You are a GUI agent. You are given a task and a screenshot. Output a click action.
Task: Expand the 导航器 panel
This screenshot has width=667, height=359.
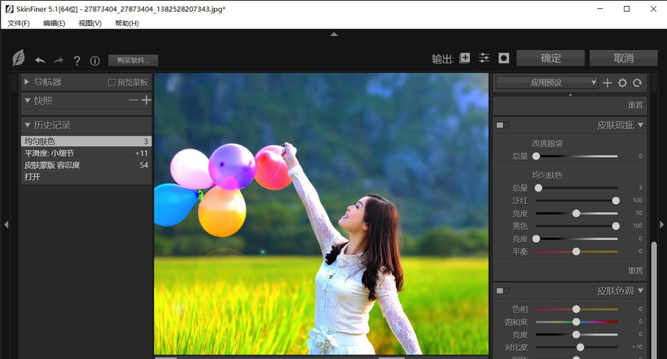27,81
